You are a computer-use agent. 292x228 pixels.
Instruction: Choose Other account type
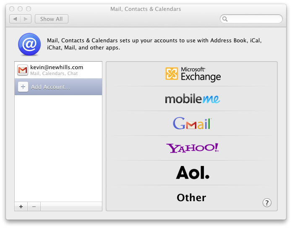coord(191,197)
